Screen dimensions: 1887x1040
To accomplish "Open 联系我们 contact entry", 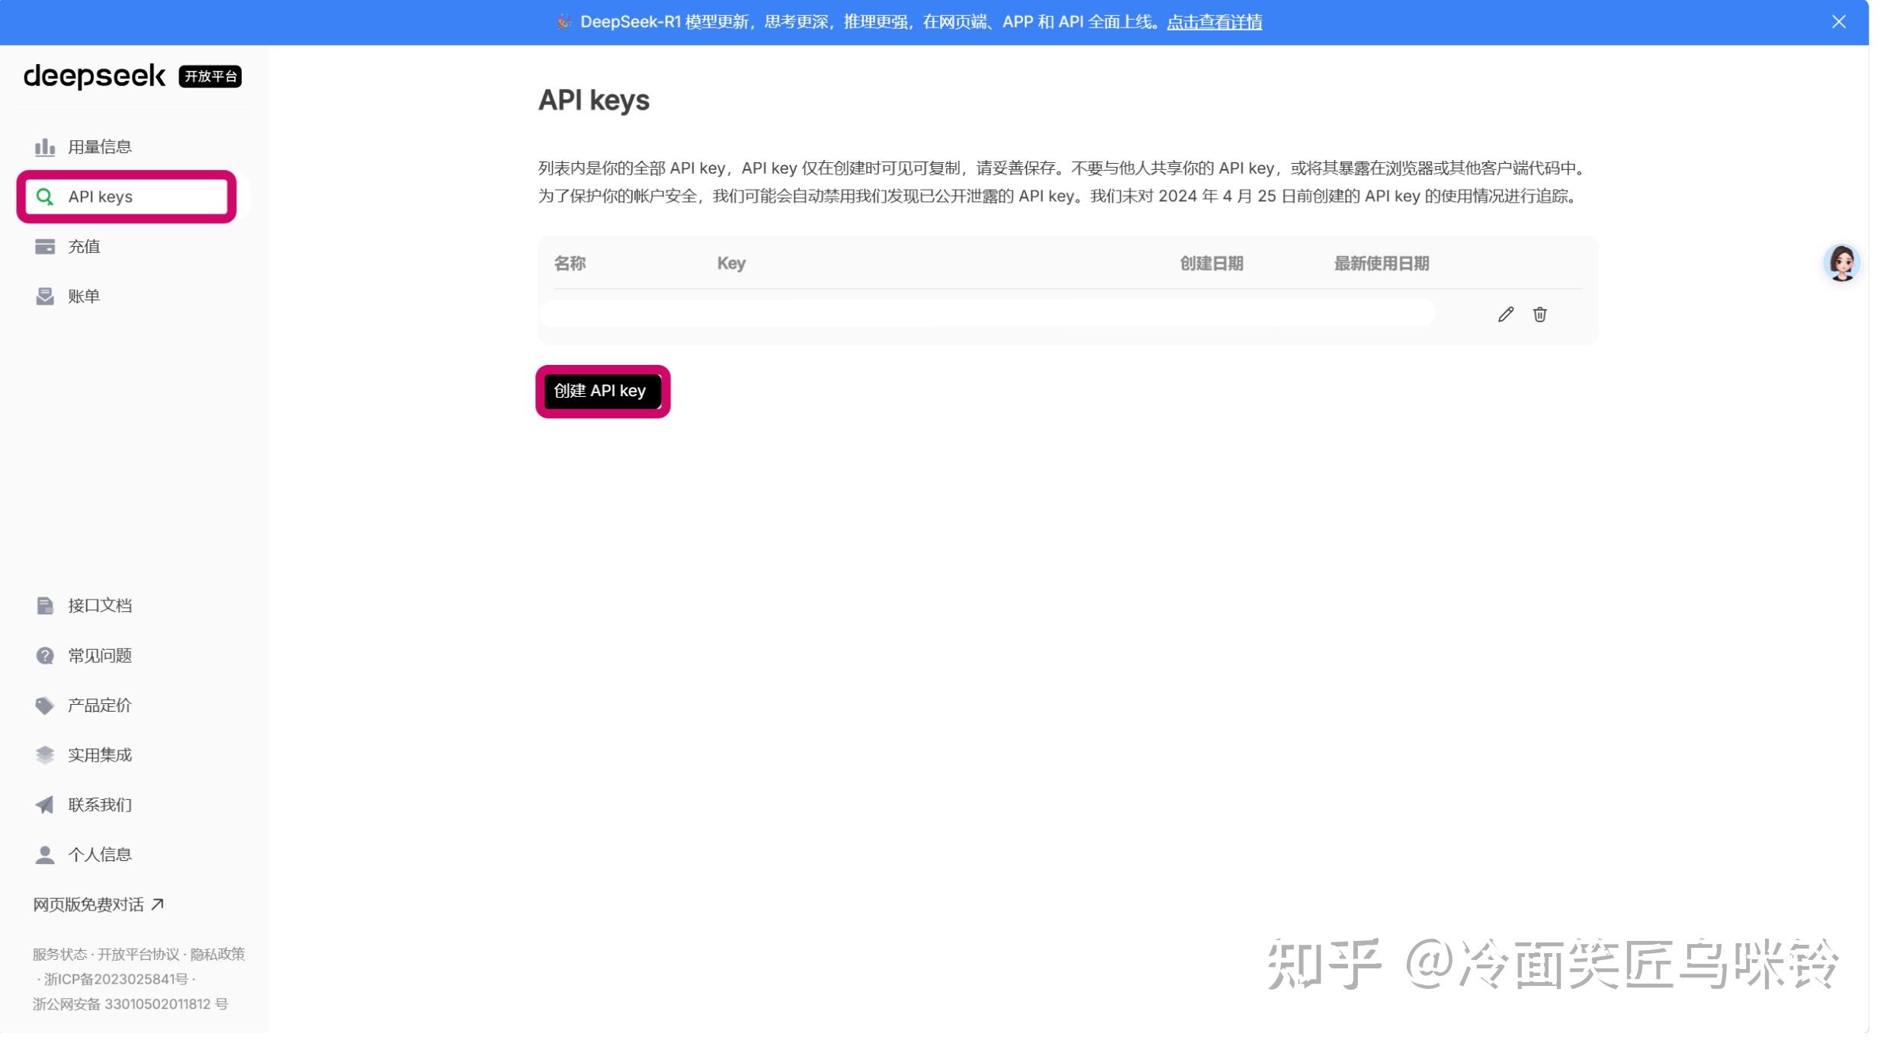I will click(x=99, y=805).
